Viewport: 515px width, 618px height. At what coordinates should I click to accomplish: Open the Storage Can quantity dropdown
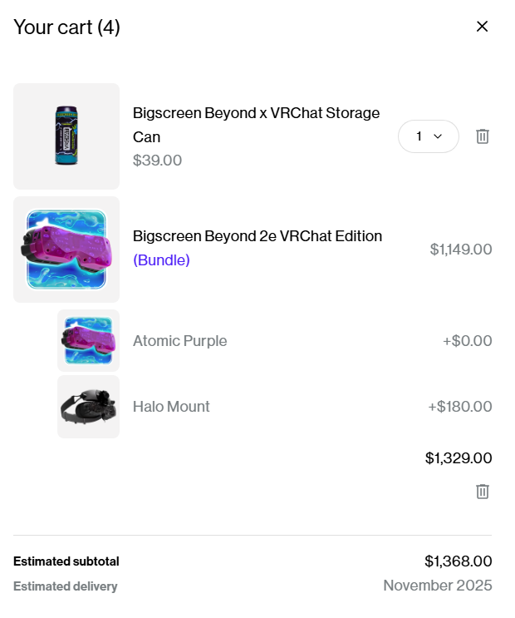(x=429, y=136)
